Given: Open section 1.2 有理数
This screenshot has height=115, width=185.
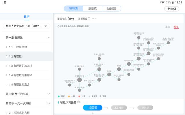Looking at the screenshot, I should [x=26, y=56].
